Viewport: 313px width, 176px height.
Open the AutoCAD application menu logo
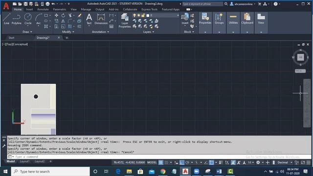[x=6, y=6]
